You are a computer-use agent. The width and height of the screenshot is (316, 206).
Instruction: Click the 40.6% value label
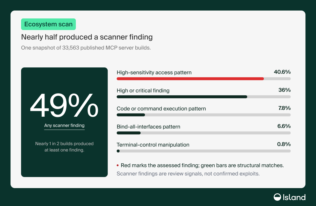pos(282,72)
